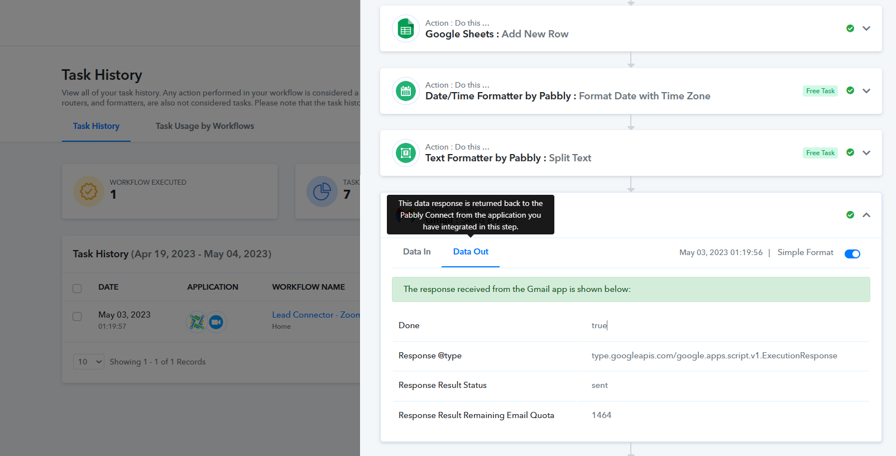Image resolution: width=896 pixels, height=456 pixels.
Task: Open the Task History tab
Action: (96, 126)
